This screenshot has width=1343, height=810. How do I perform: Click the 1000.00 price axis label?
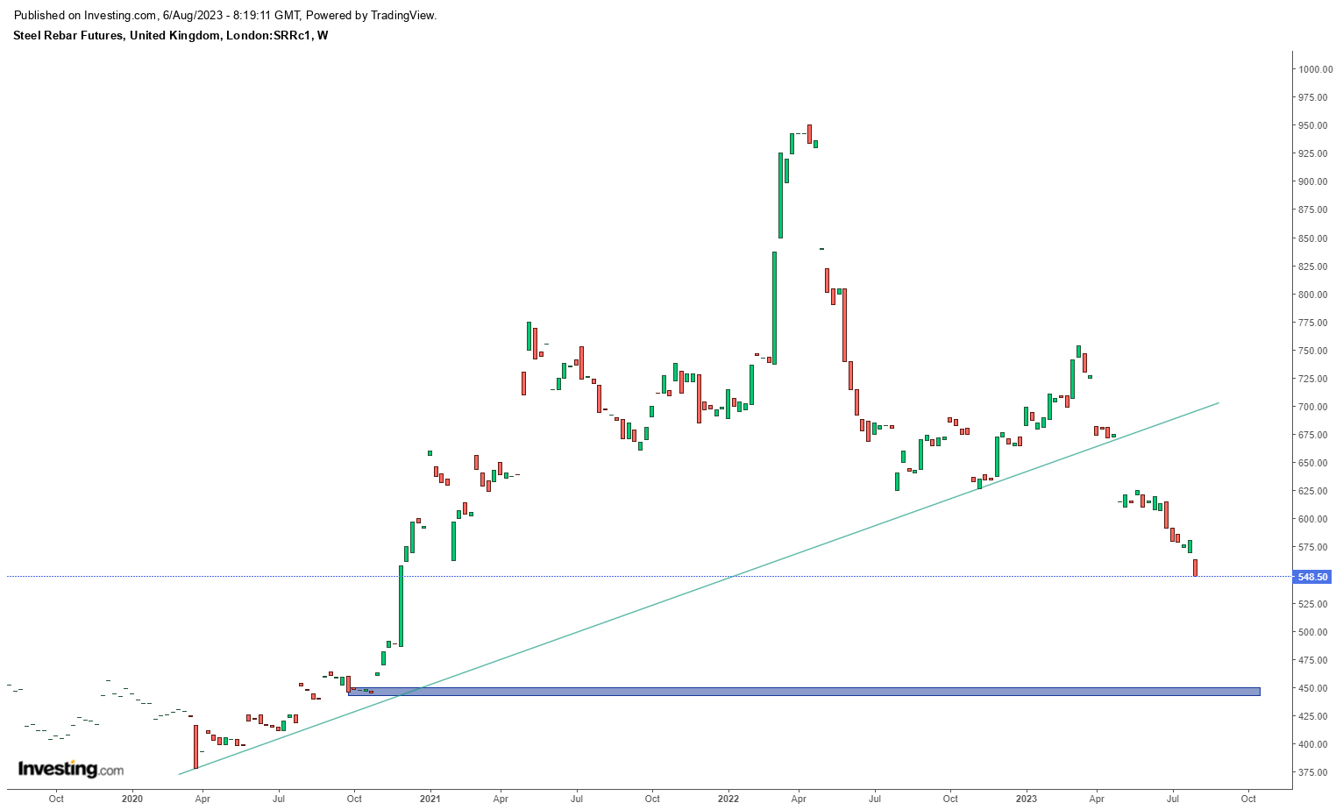[x=1314, y=69]
